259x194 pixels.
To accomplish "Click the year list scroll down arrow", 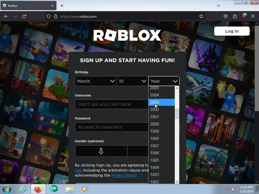I will pos(177,182).
